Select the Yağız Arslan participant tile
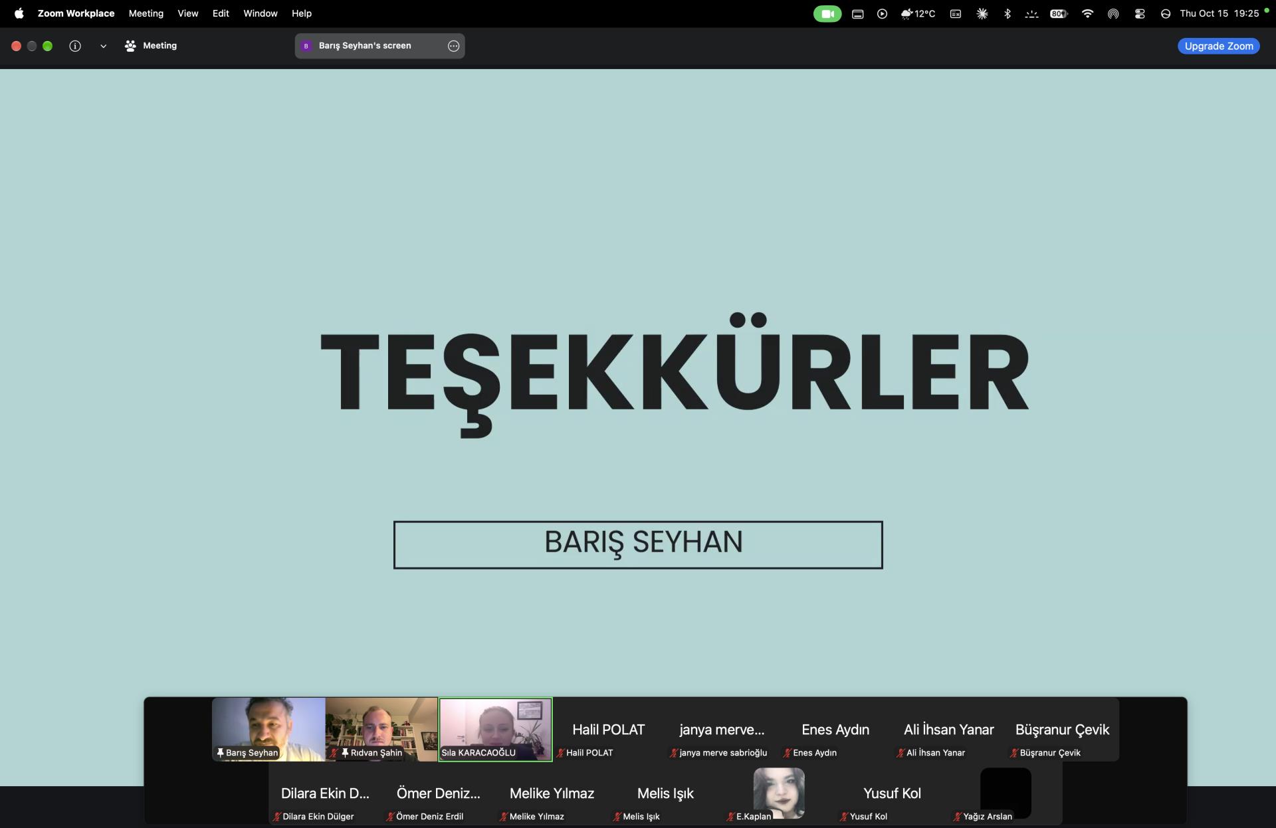 pos(1006,793)
